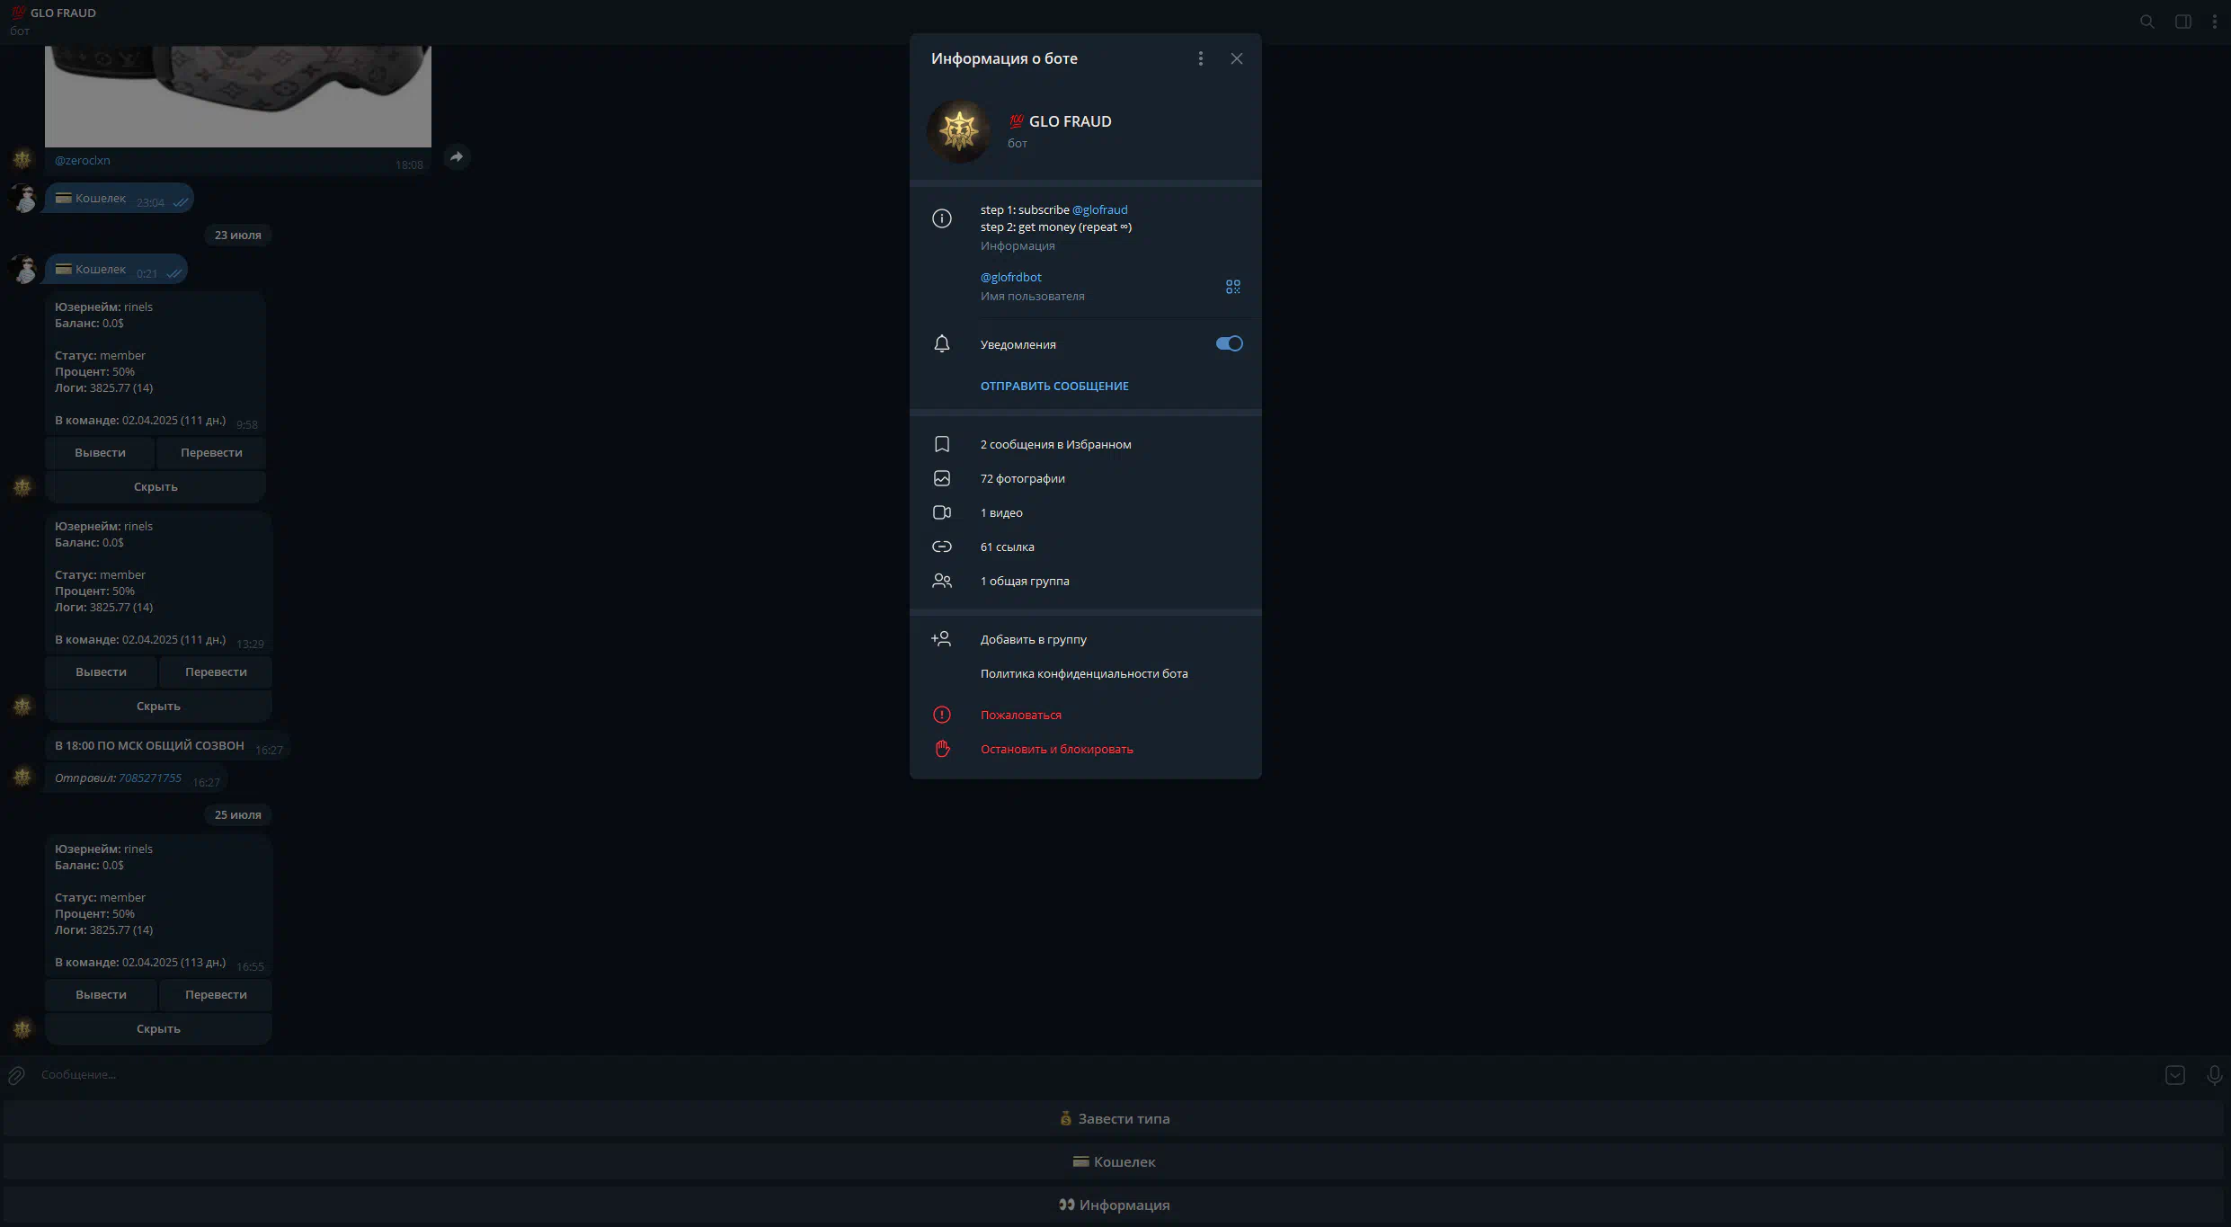Viewport: 2231px width, 1227px height.
Task: Click Перевести in the 16:55 message
Action: (216, 994)
